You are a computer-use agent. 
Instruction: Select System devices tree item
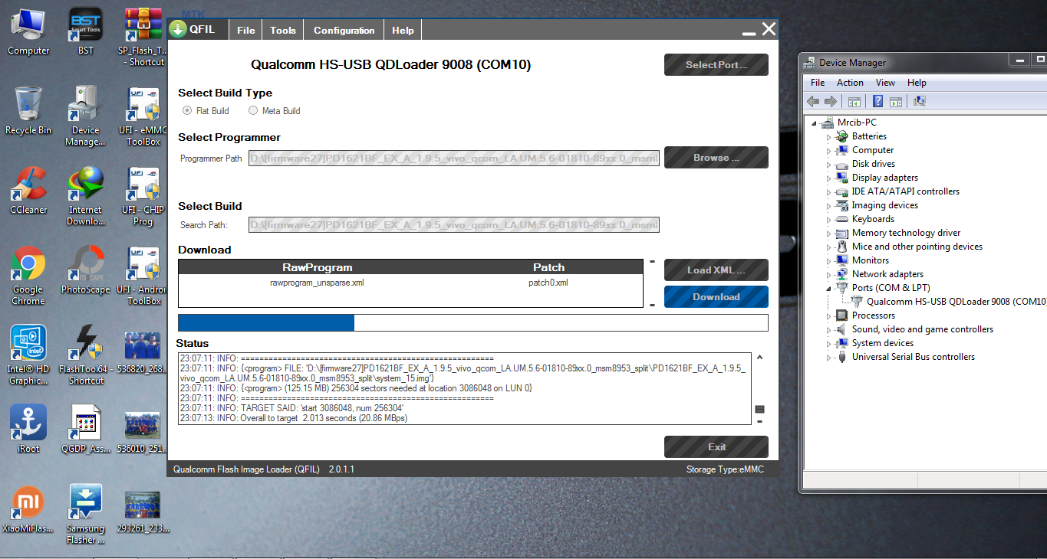(882, 343)
